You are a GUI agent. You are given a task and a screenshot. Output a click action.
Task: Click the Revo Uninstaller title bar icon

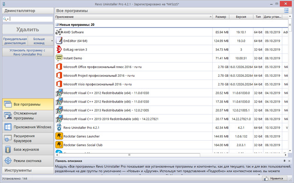point(4,4)
